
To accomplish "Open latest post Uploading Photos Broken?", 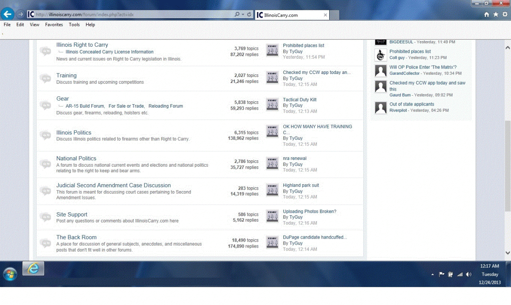I will pos(310,211).
